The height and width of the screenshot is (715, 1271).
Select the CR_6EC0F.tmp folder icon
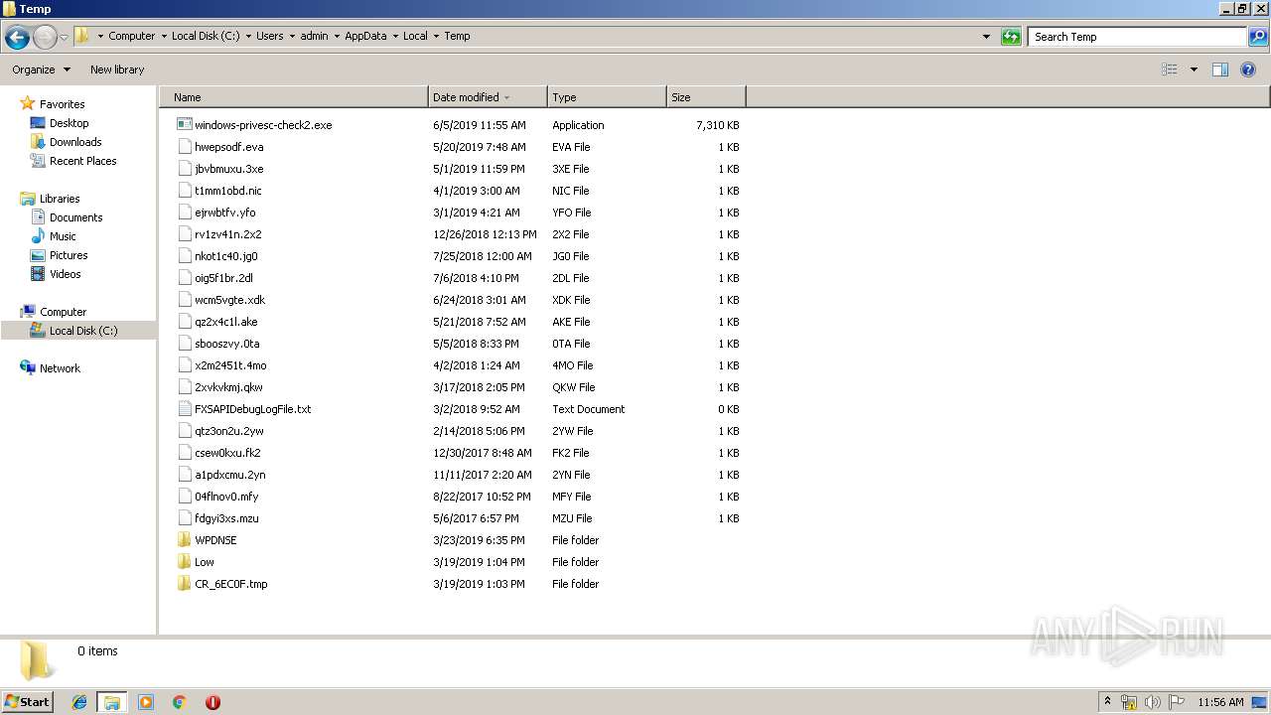(184, 584)
